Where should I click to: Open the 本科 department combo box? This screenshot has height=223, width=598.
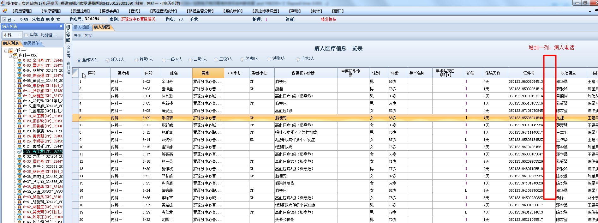click(12, 35)
